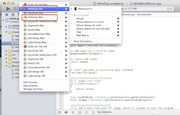
Task: Collapse the Classes folder disclosure triangle
Action: [6, 32]
